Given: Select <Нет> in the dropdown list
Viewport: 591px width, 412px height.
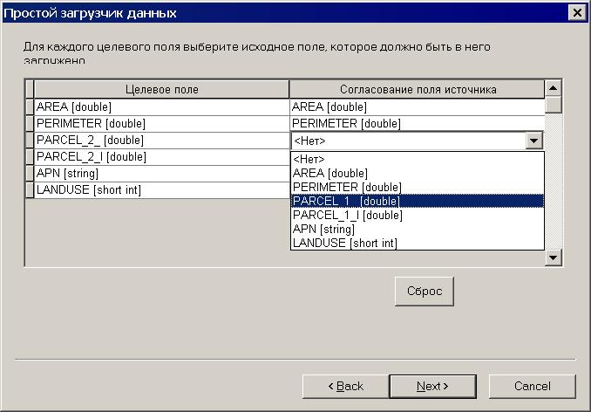Looking at the screenshot, I should pyautogui.click(x=418, y=159).
